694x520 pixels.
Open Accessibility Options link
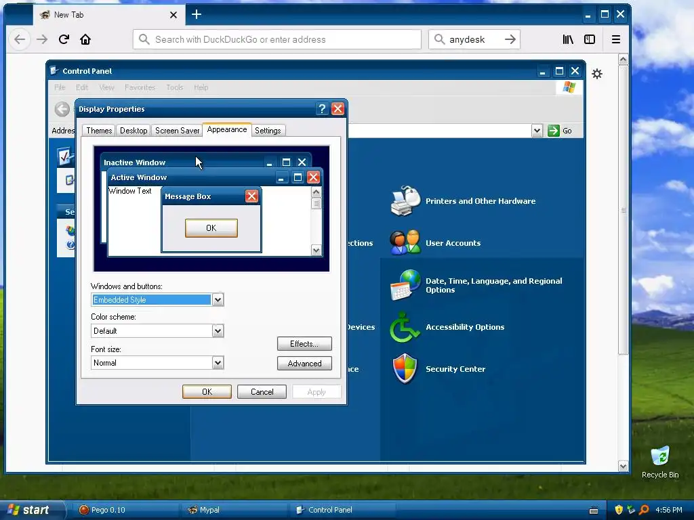(465, 327)
